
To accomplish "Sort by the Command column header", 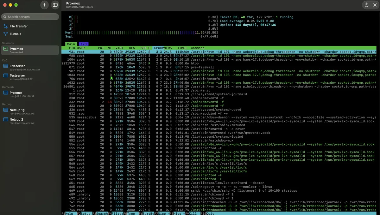I will (x=198, y=48).
